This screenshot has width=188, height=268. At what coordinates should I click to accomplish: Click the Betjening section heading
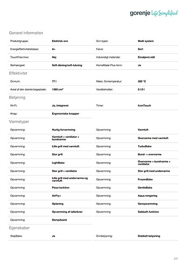[17, 97]
